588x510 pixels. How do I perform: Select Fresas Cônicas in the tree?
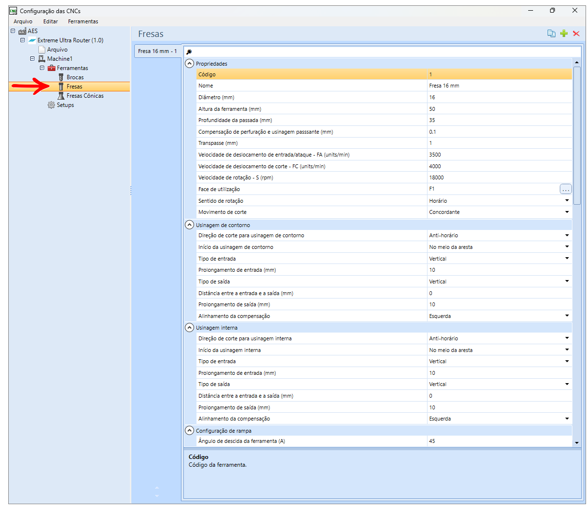85,96
